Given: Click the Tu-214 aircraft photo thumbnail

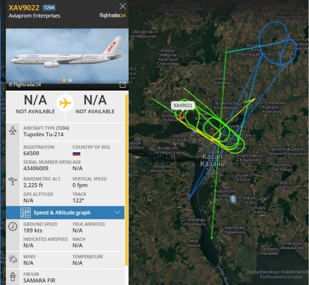Looking at the screenshot, I should 67,56.
